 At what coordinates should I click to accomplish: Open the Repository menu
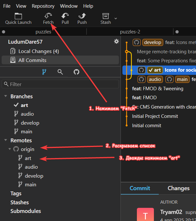point(43,6)
